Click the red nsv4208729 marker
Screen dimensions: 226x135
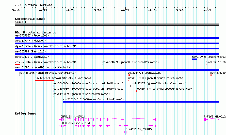[211, 75]
